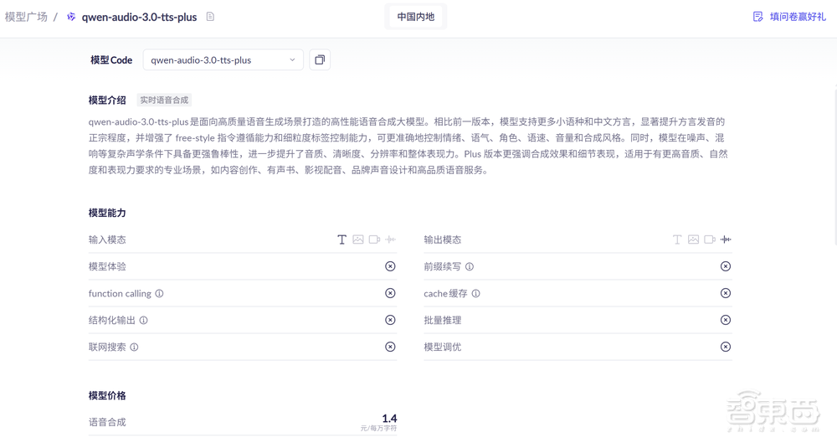
Task: Open the 模型 Code dropdown
Action: pos(223,59)
